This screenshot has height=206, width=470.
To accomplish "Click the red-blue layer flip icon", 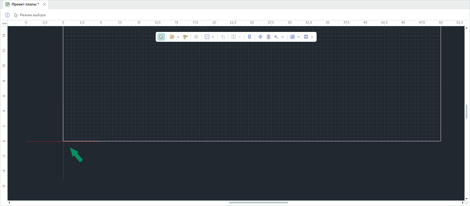I will [x=268, y=37].
